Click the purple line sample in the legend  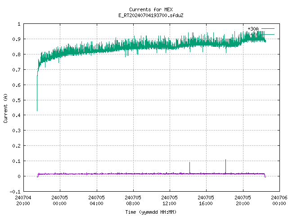[268, 29]
